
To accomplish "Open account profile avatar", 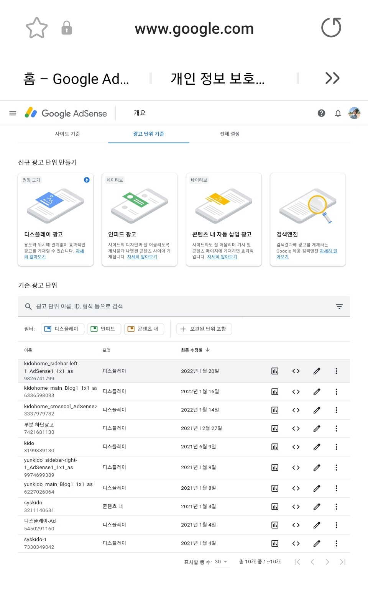I will pos(355,113).
